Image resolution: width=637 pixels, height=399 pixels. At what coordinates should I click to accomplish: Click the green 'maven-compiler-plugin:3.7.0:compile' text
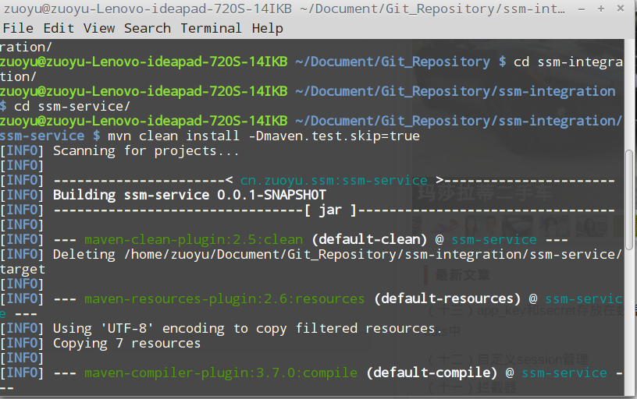pos(220,373)
